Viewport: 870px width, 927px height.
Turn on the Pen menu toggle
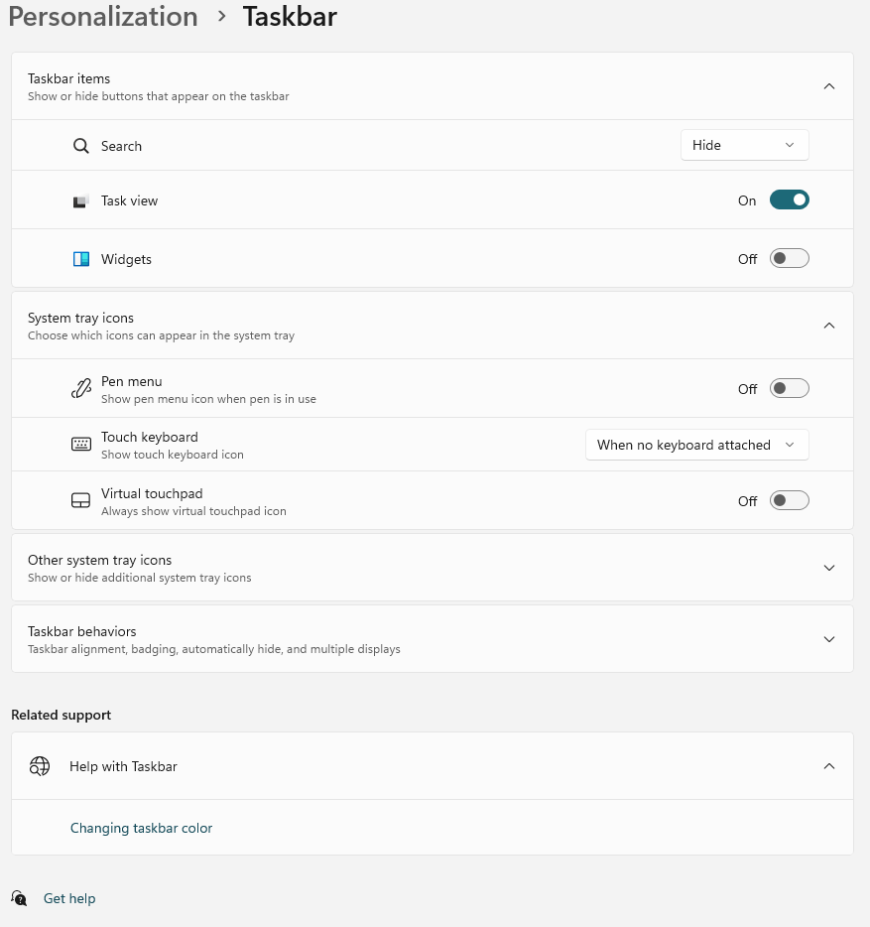coord(789,388)
